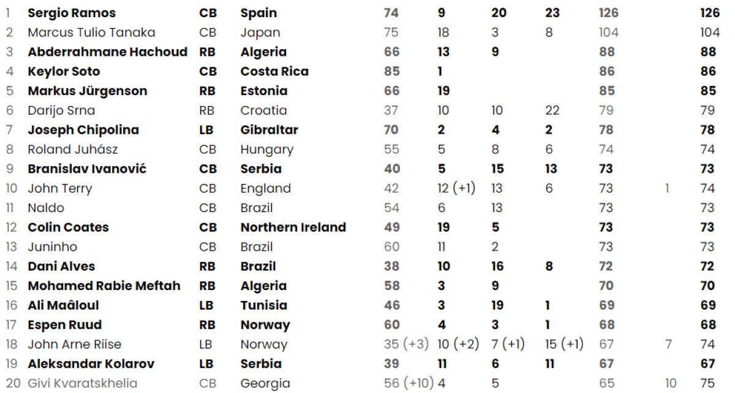The height and width of the screenshot is (393, 735).
Task: Select John Terry's name
Action: click(x=60, y=188)
